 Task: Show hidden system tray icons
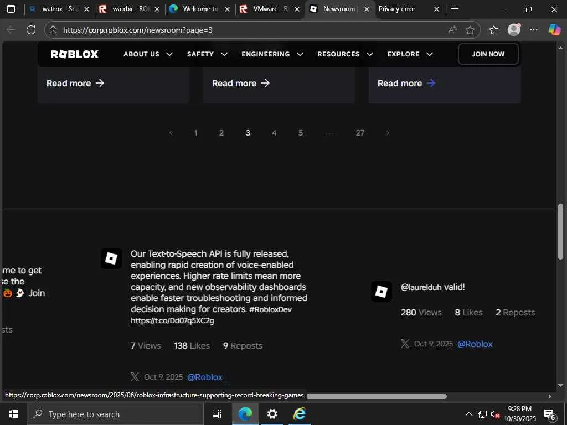pos(468,414)
